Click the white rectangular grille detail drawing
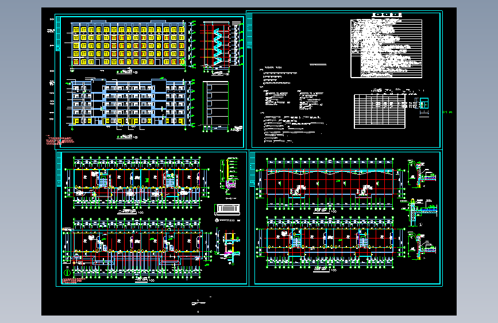The image size is (498, 323). point(227,209)
